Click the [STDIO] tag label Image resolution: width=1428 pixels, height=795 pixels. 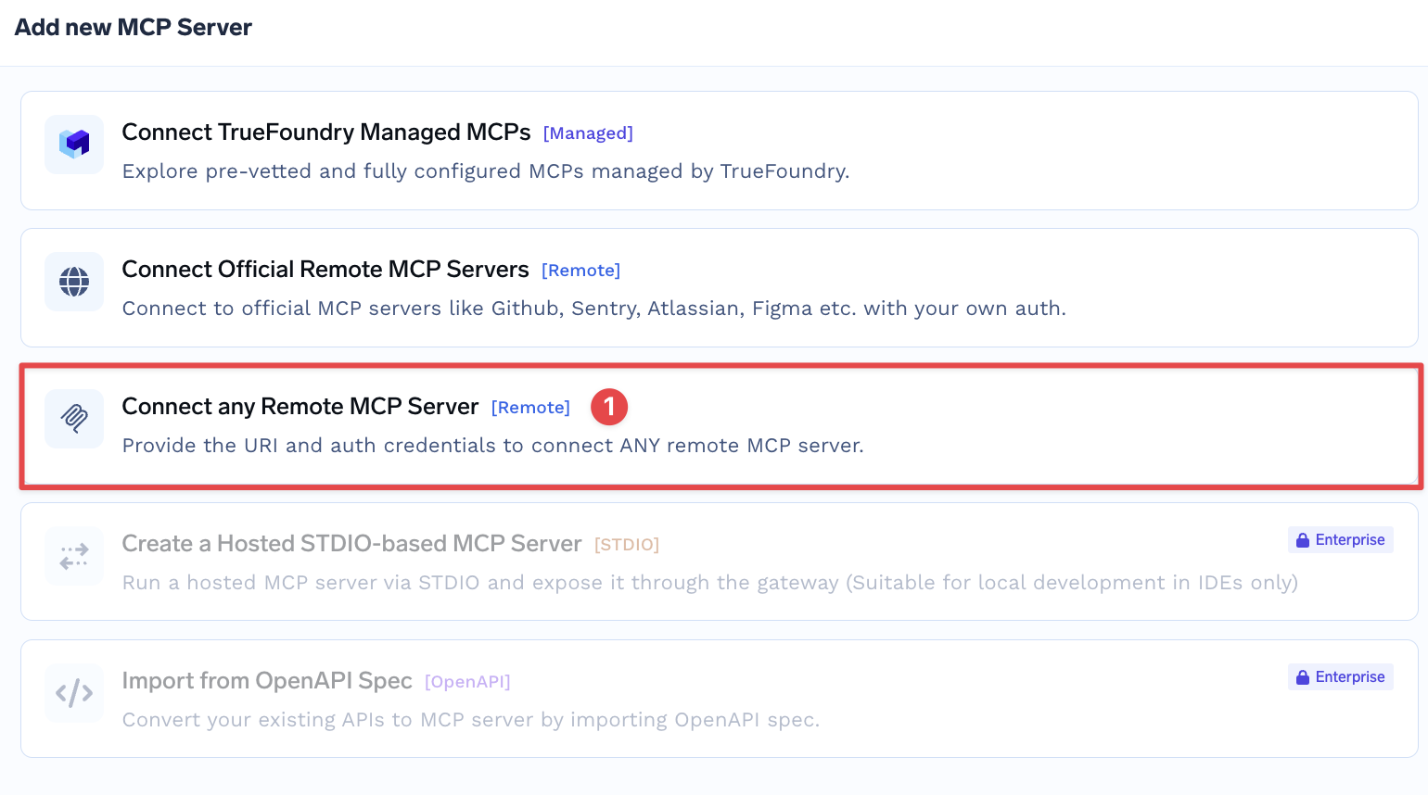pyautogui.click(x=627, y=545)
